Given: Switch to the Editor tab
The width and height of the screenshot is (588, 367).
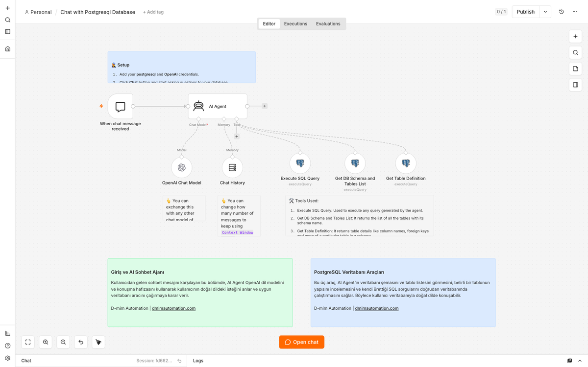Looking at the screenshot, I should [269, 23].
